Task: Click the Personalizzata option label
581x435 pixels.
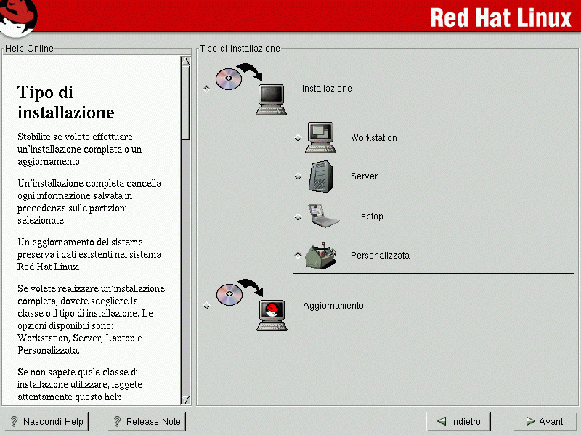Action: (x=380, y=256)
